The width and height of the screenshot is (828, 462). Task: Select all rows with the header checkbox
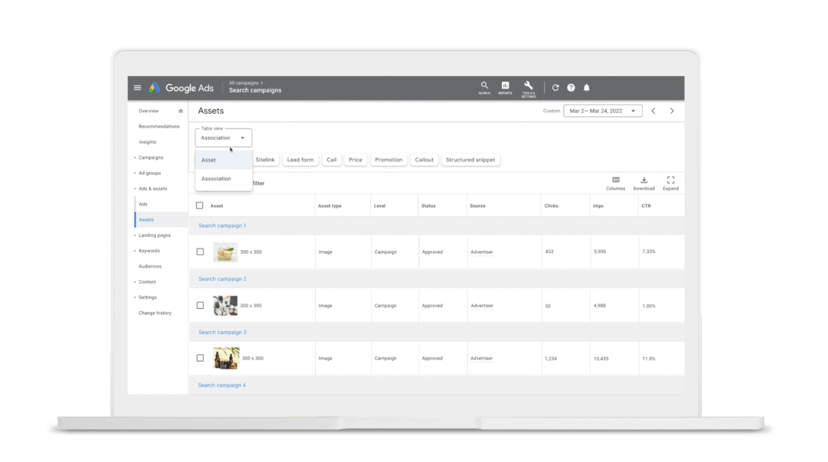pyautogui.click(x=200, y=205)
